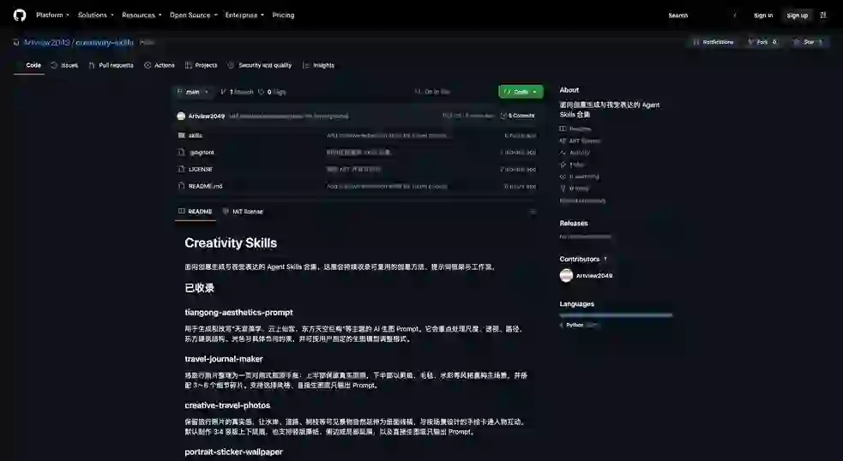This screenshot has height=461, width=843.
Task: Switch to the Issues tab
Action: [64, 65]
